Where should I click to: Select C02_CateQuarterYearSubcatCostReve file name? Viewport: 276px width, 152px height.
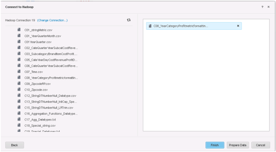tap(51, 48)
